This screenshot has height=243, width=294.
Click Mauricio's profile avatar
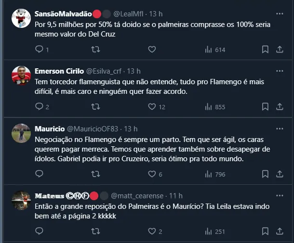[x=21, y=133]
